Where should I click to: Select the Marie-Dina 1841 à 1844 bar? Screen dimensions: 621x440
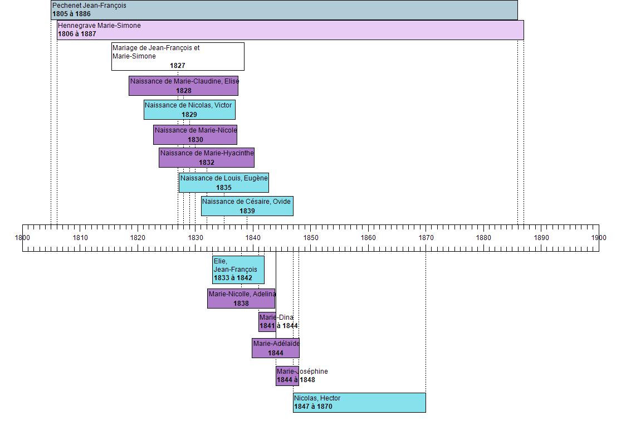(x=267, y=322)
